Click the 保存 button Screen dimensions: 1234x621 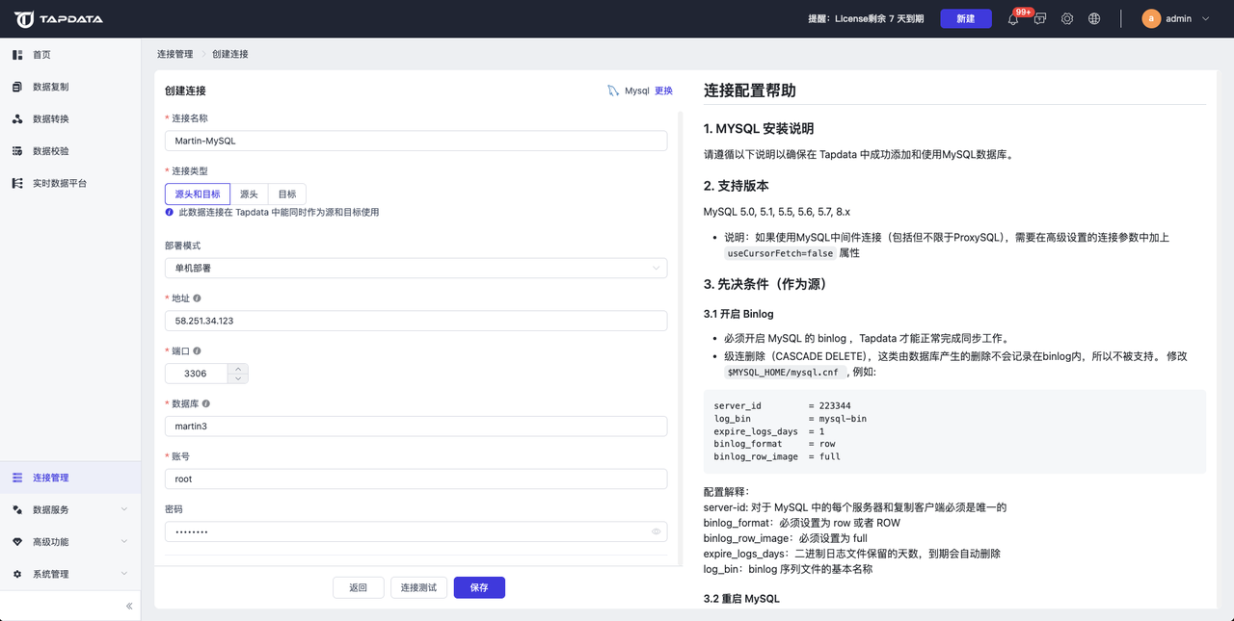tap(479, 587)
